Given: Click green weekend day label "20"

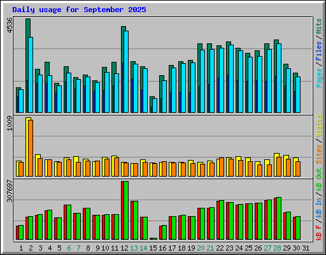Looking at the screenshot, I should (x=201, y=248).
